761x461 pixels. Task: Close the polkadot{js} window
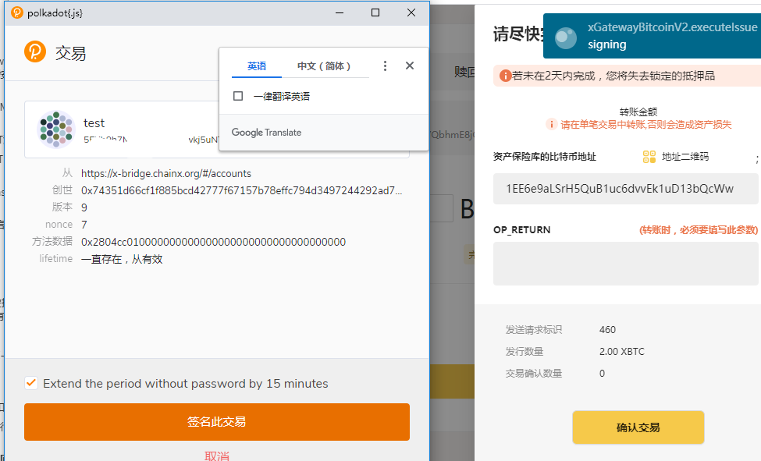[x=411, y=12]
